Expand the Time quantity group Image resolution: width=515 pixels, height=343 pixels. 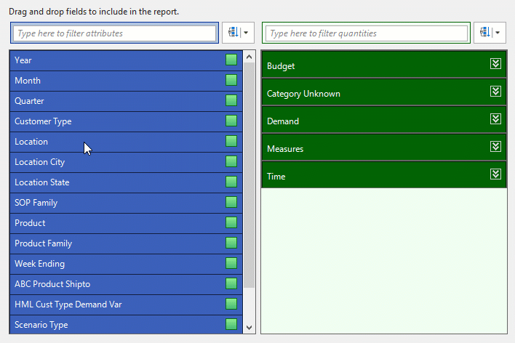[x=495, y=174]
